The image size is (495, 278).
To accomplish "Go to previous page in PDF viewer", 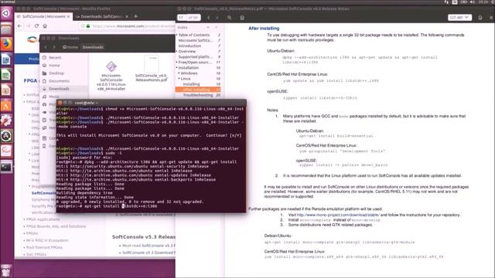I will [209, 18].
